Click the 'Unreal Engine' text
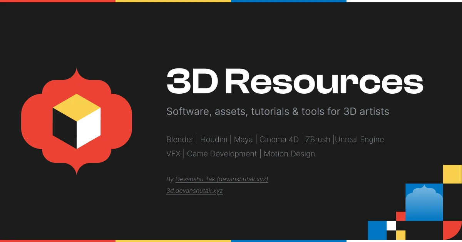 [x=360, y=140]
